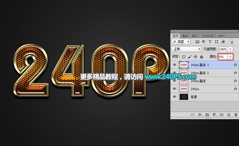Open the 动作 (Actions) tab
Screen dimensions: 239x146
[221, 36]
